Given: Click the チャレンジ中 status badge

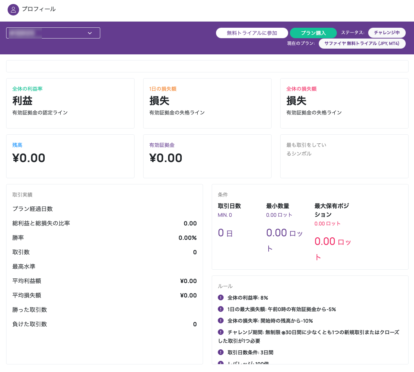Looking at the screenshot, I should tap(387, 32).
